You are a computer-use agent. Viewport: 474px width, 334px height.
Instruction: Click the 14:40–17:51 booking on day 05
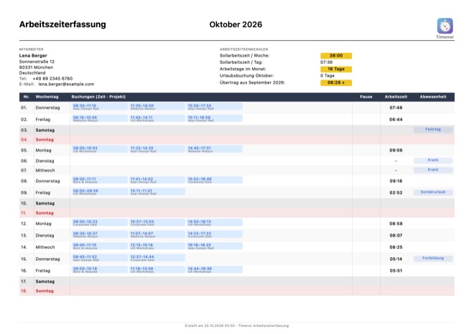[x=215, y=149]
